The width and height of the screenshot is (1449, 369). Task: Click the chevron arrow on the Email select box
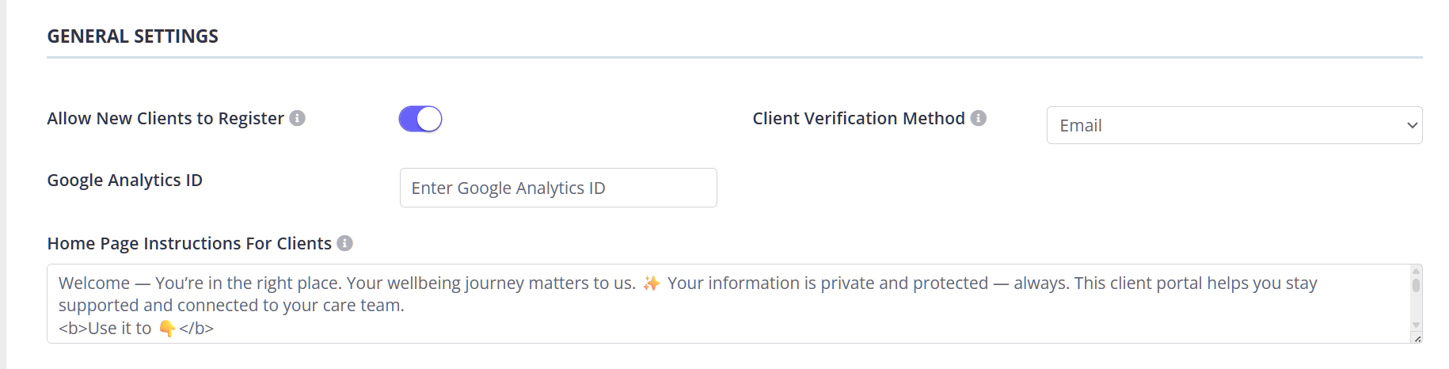(x=1411, y=125)
